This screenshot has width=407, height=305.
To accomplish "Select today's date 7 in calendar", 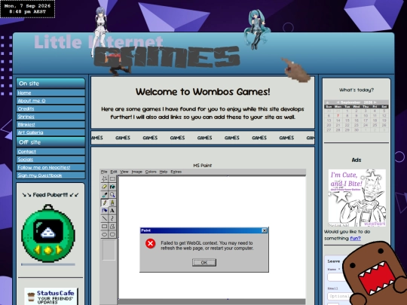I will (338, 116).
